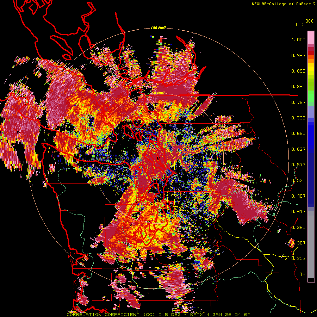Screen dimensions: 317x317
Task: Click the 0.733 color scale label
Action: (298, 118)
